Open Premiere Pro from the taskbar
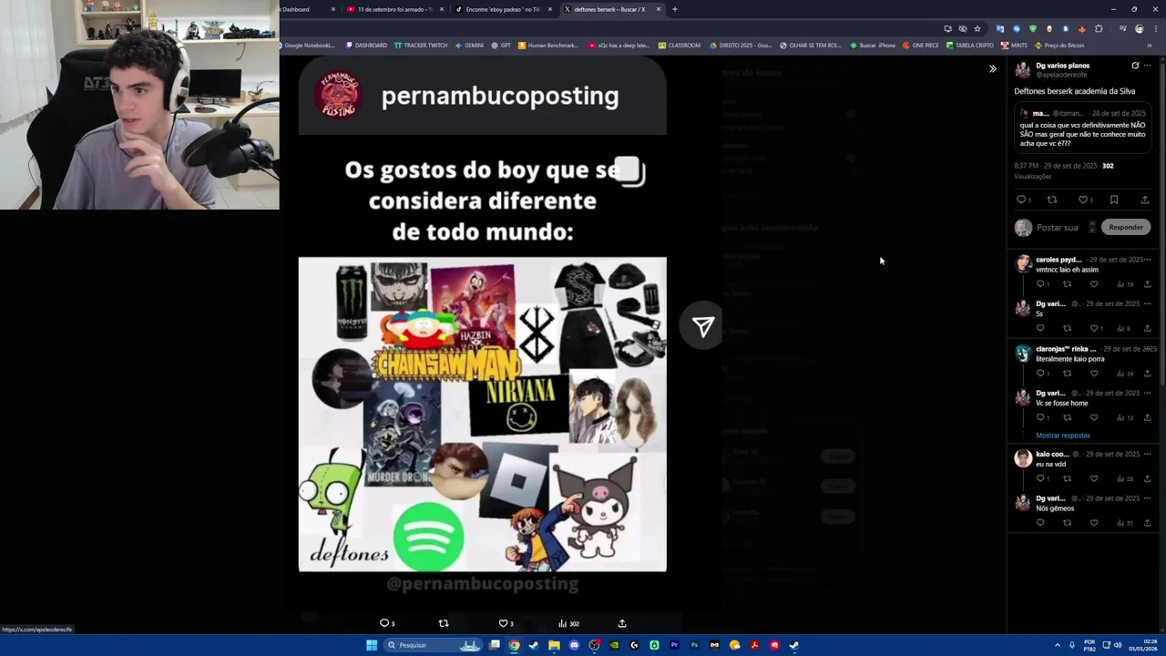Viewport: 1166px width, 656px height. click(x=674, y=645)
